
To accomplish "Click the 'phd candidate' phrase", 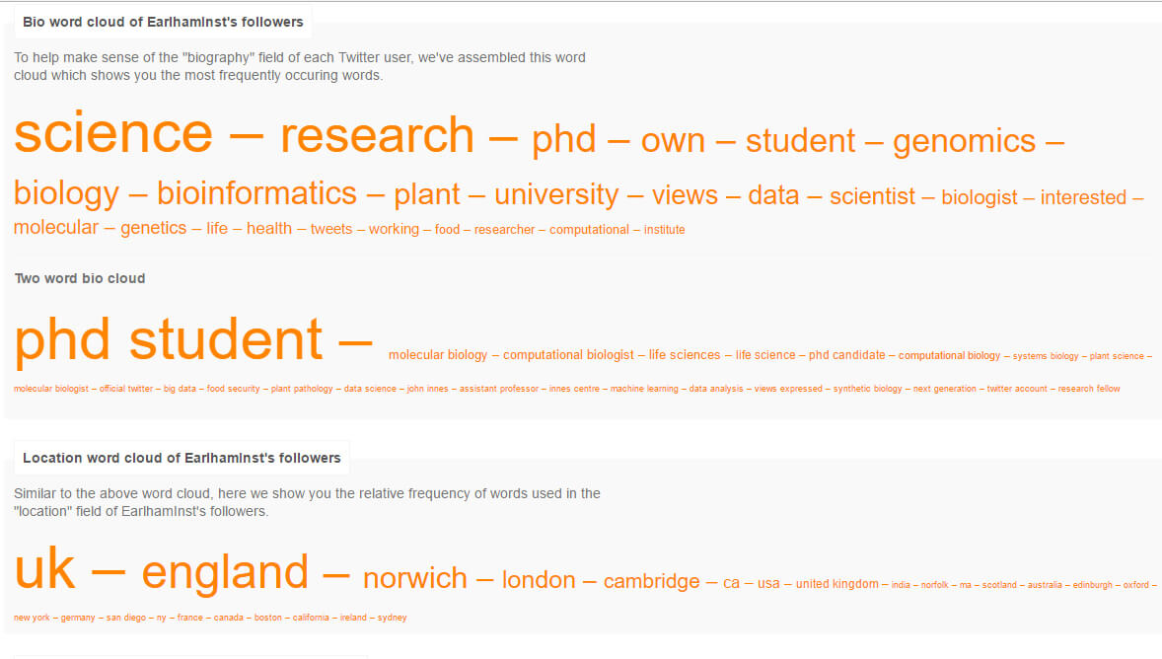I will tap(847, 355).
